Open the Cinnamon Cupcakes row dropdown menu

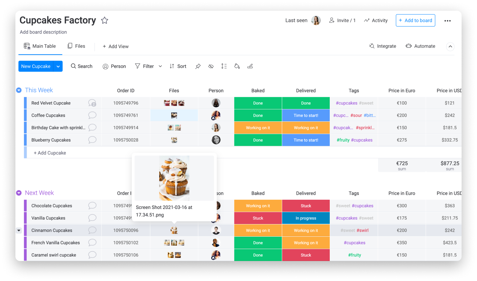(x=19, y=230)
